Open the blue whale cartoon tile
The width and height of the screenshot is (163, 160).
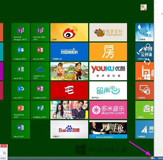pyautogui.click(x=145, y=32)
